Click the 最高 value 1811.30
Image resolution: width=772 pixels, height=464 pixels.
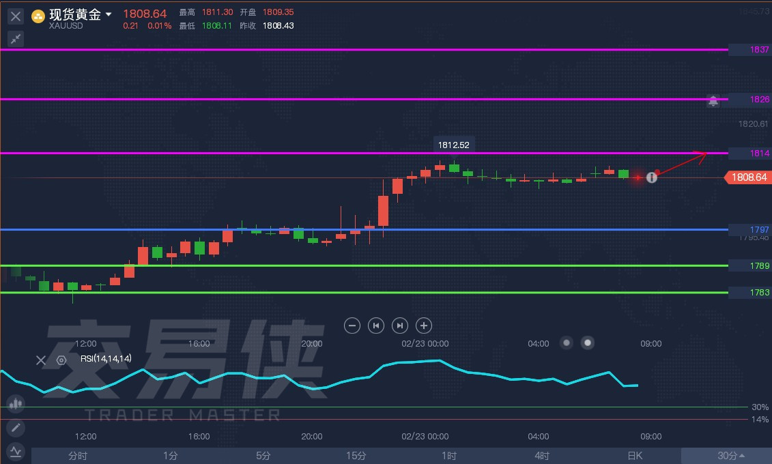point(218,12)
